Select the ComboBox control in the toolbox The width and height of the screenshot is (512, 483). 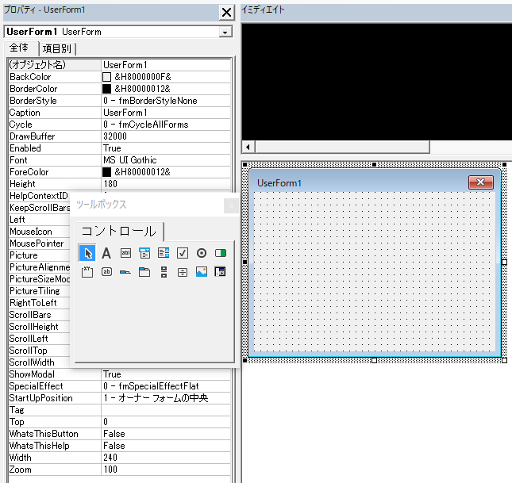[144, 253]
